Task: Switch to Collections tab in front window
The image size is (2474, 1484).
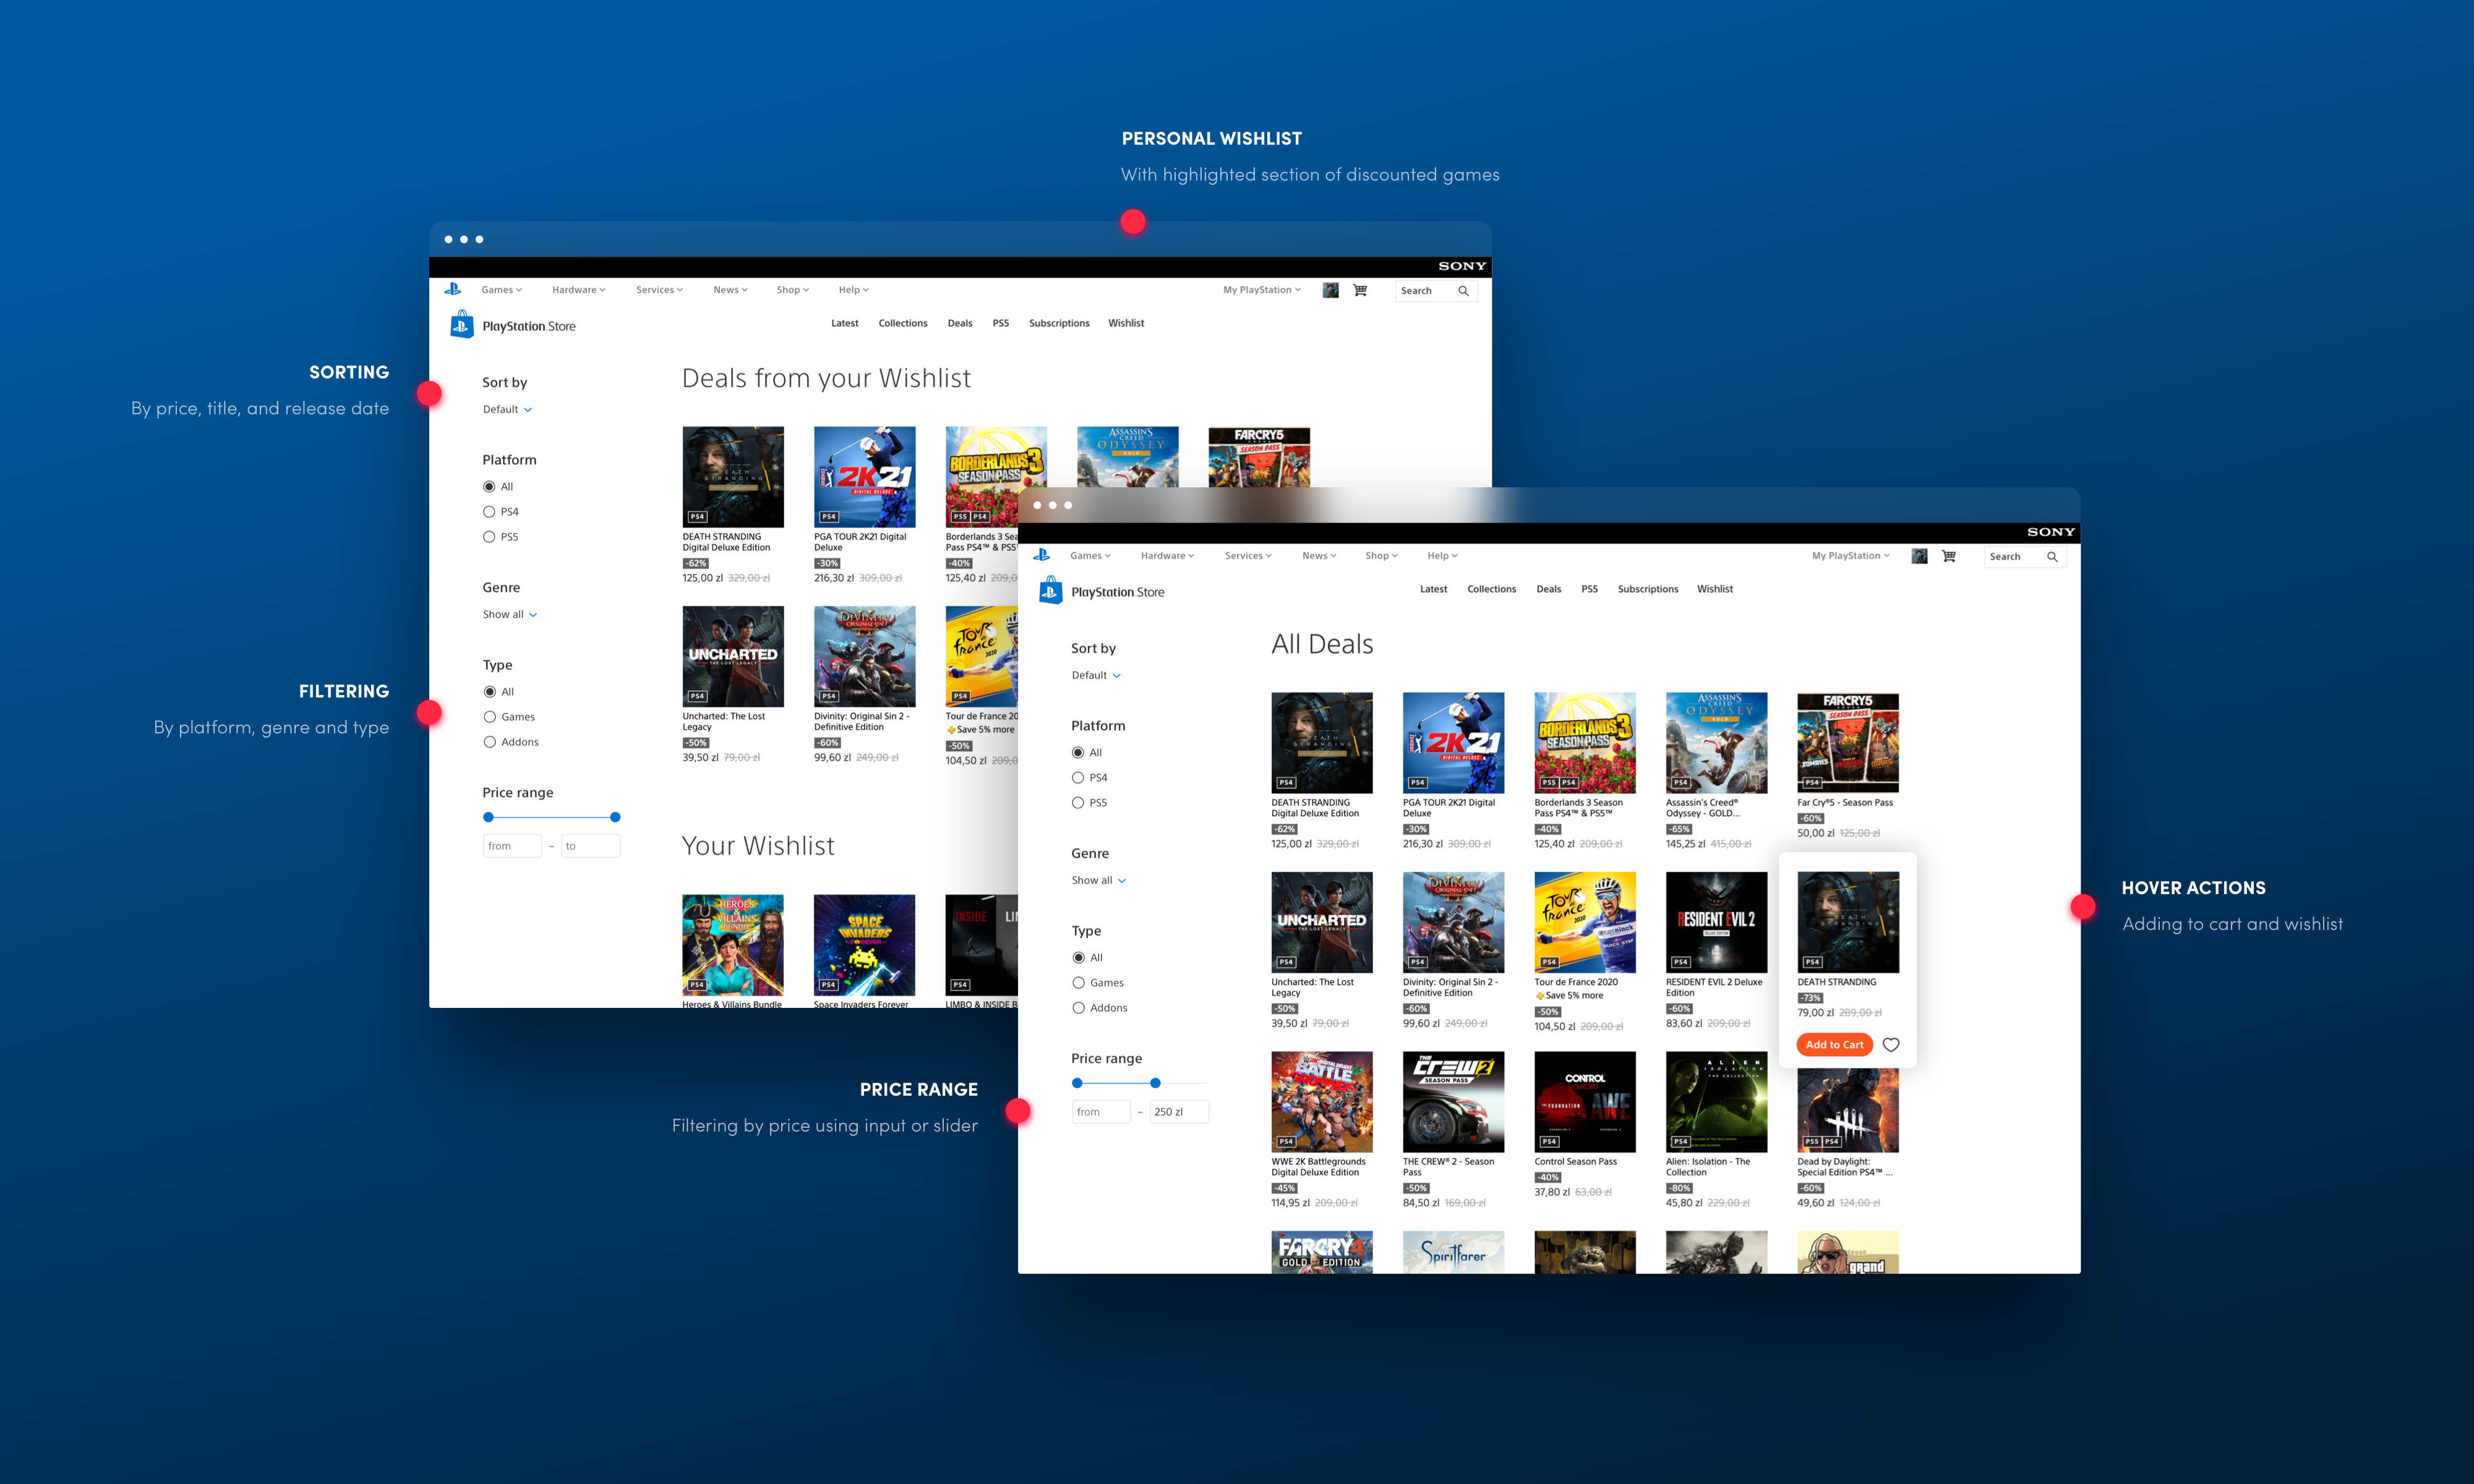Action: point(1491,589)
